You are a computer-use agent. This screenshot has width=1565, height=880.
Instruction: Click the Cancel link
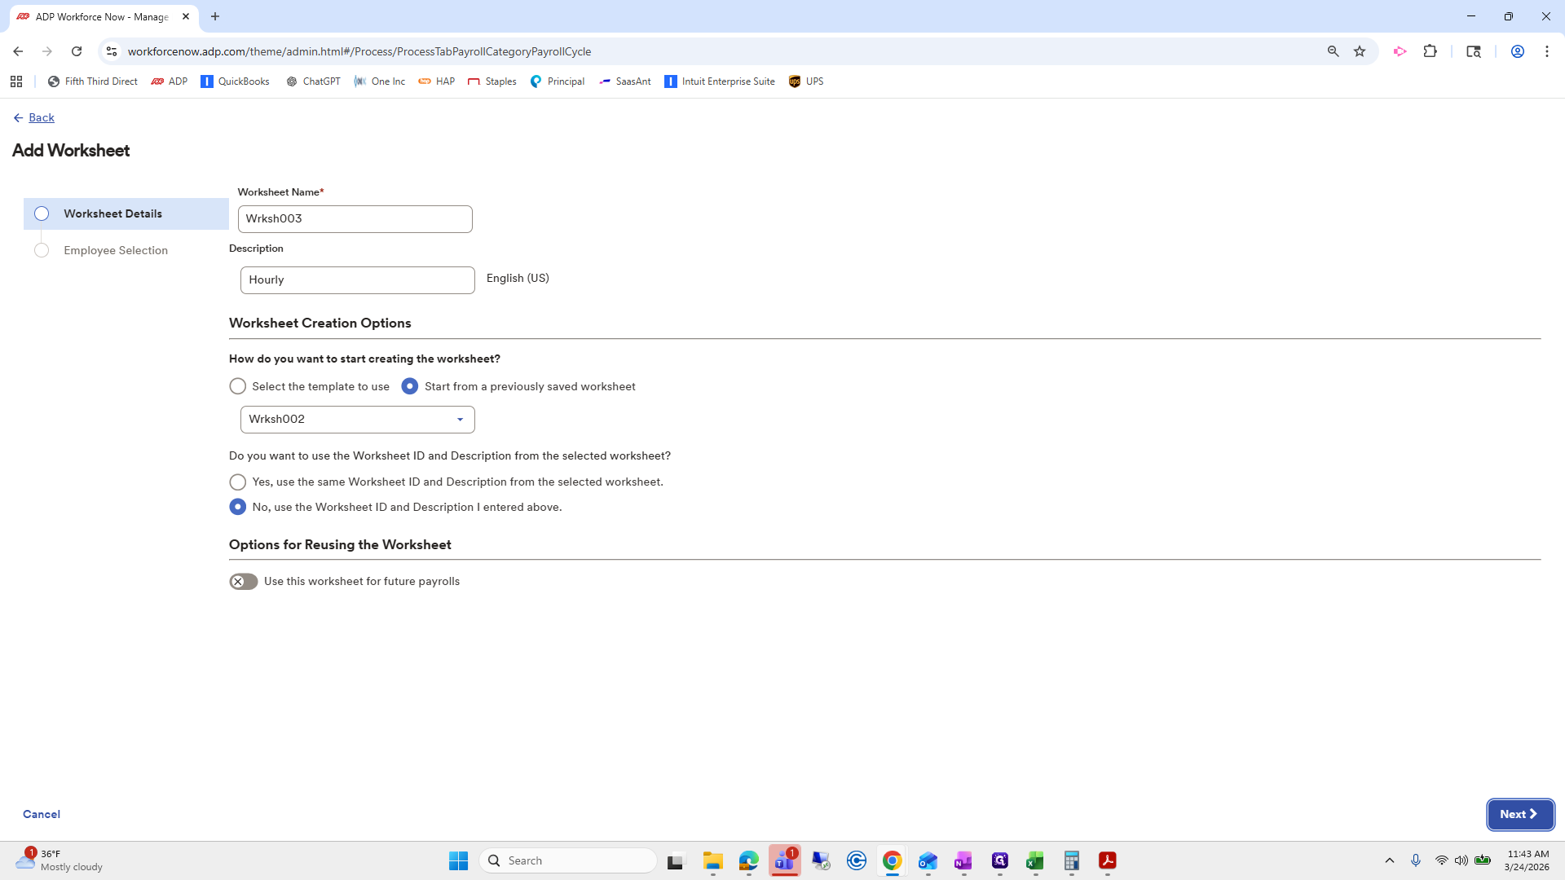click(x=40, y=814)
